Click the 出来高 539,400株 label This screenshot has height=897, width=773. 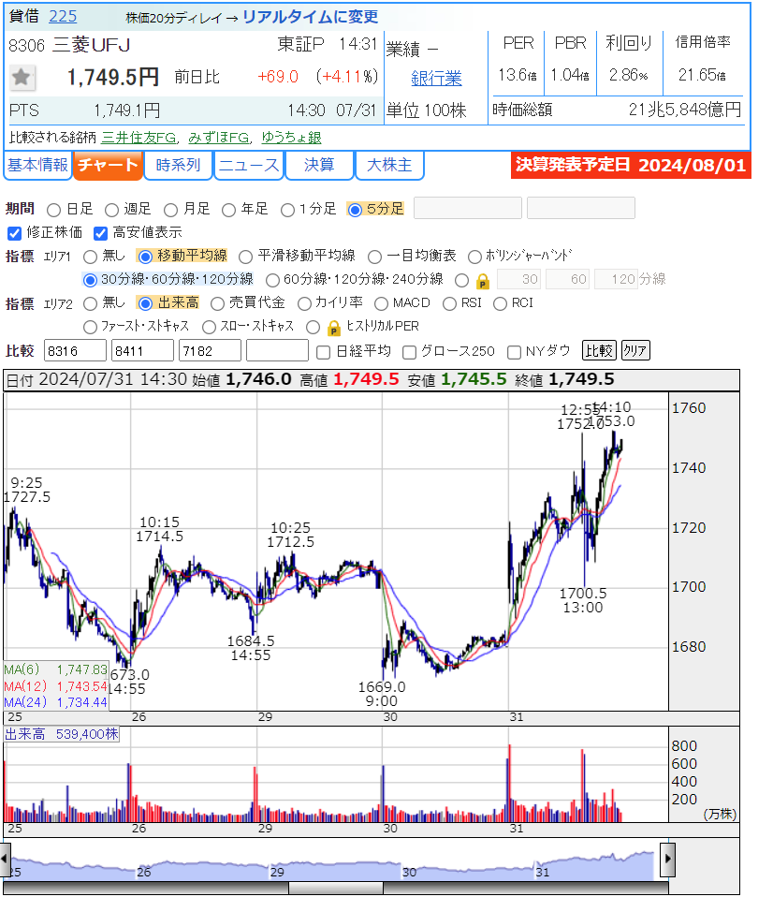[x=62, y=734]
